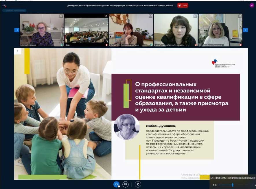Screen dimensions: 256x189
Task: Expand the rightmost participant's video tile
Action: [240, 16]
